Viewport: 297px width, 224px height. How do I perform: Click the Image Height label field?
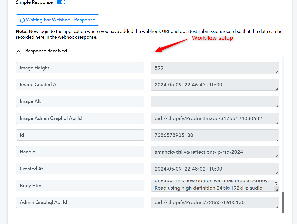coord(80,68)
